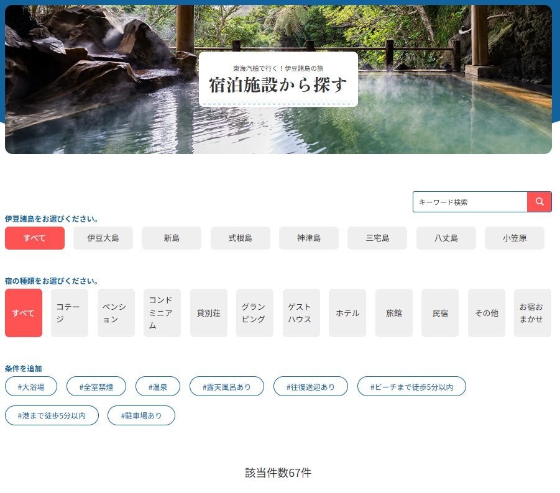Focus the キーワード検索 input field
Image resolution: width=560 pixels, height=493 pixels.
[x=470, y=202]
